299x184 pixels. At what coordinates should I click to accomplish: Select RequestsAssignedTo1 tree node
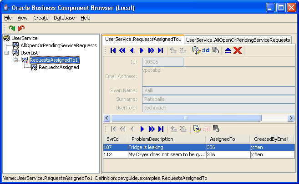coord(54,60)
